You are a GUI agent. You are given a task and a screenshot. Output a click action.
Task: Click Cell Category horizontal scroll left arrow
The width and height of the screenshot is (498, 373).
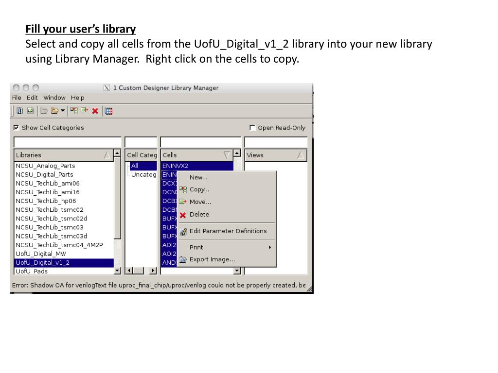(x=128, y=271)
